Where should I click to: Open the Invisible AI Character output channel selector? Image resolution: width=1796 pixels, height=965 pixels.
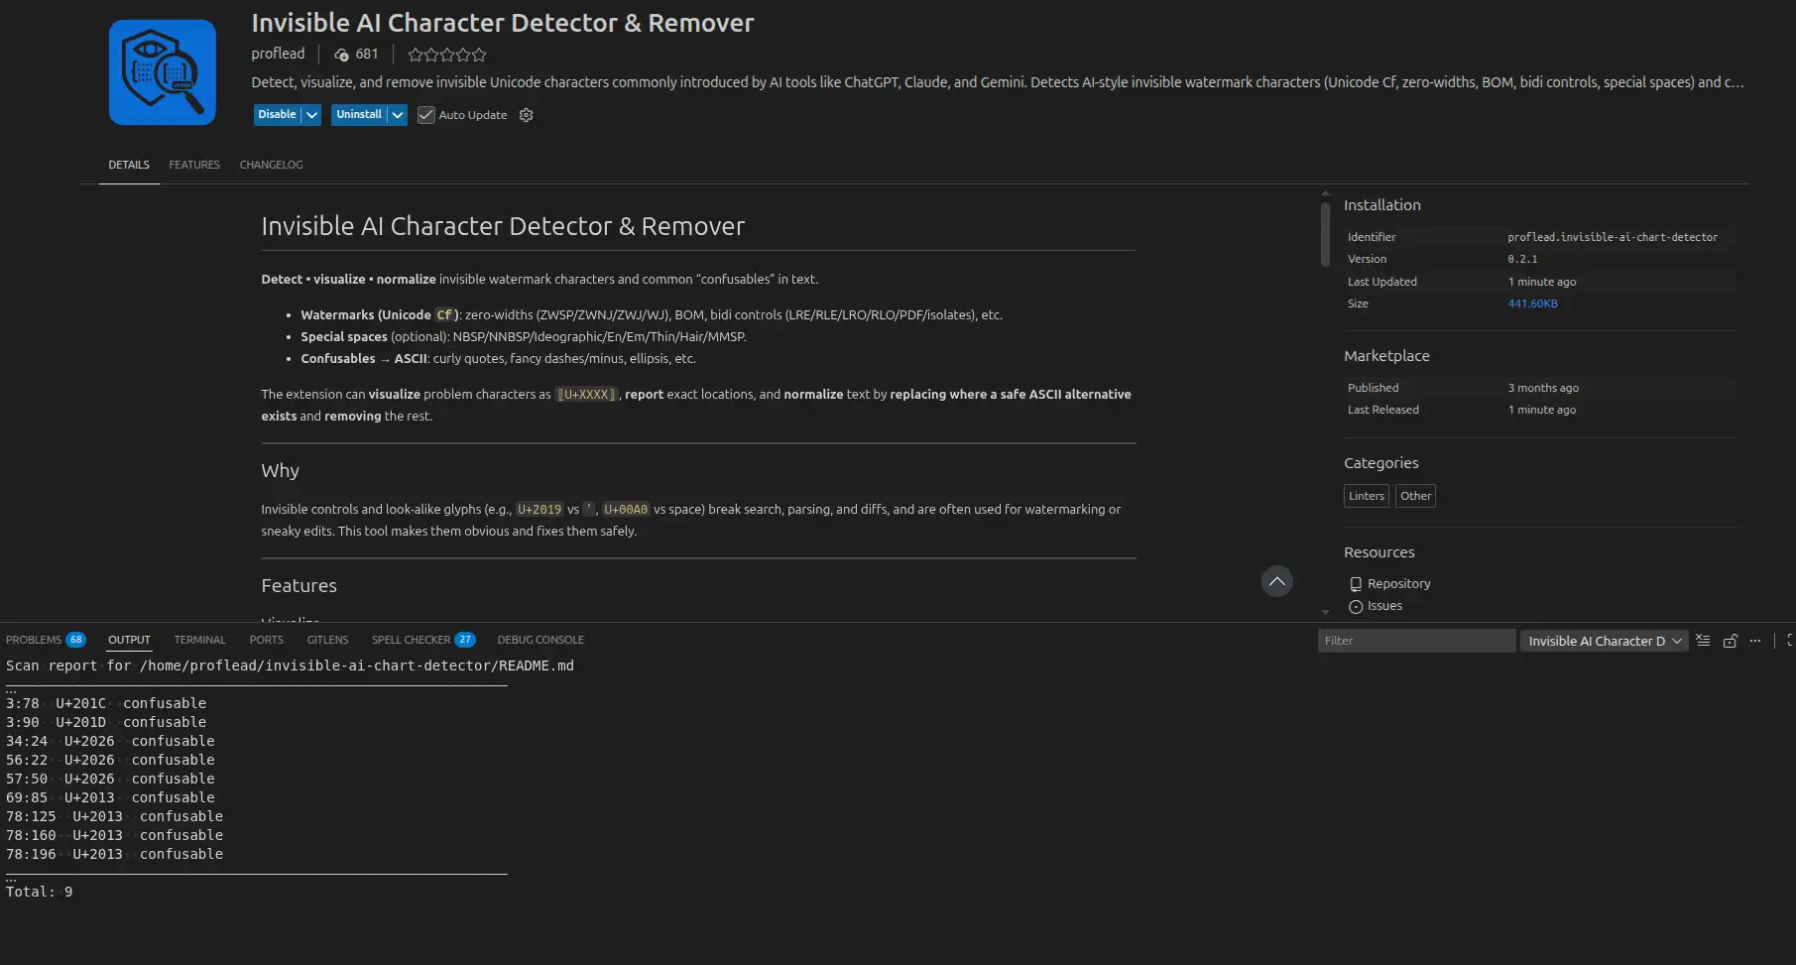pyautogui.click(x=1603, y=641)
